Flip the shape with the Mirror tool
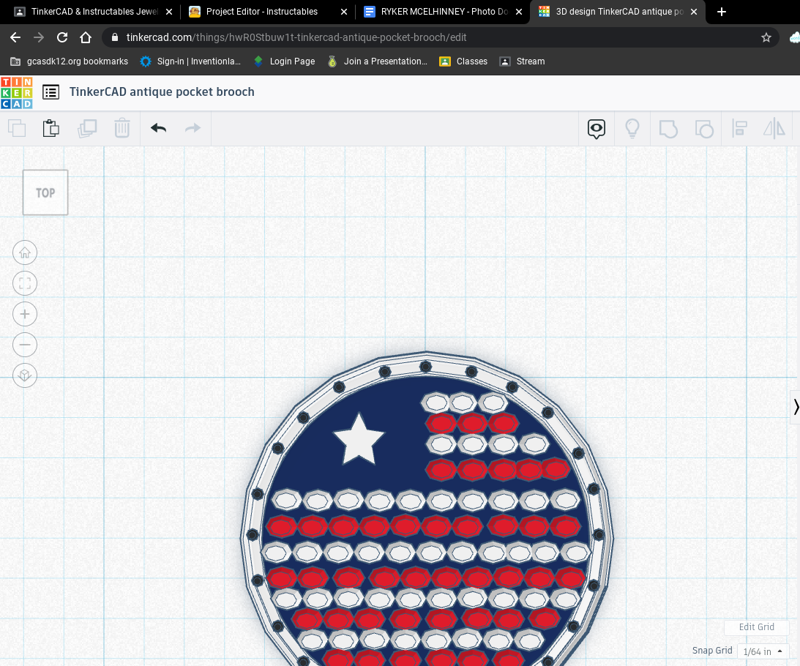 pos(774,128)
